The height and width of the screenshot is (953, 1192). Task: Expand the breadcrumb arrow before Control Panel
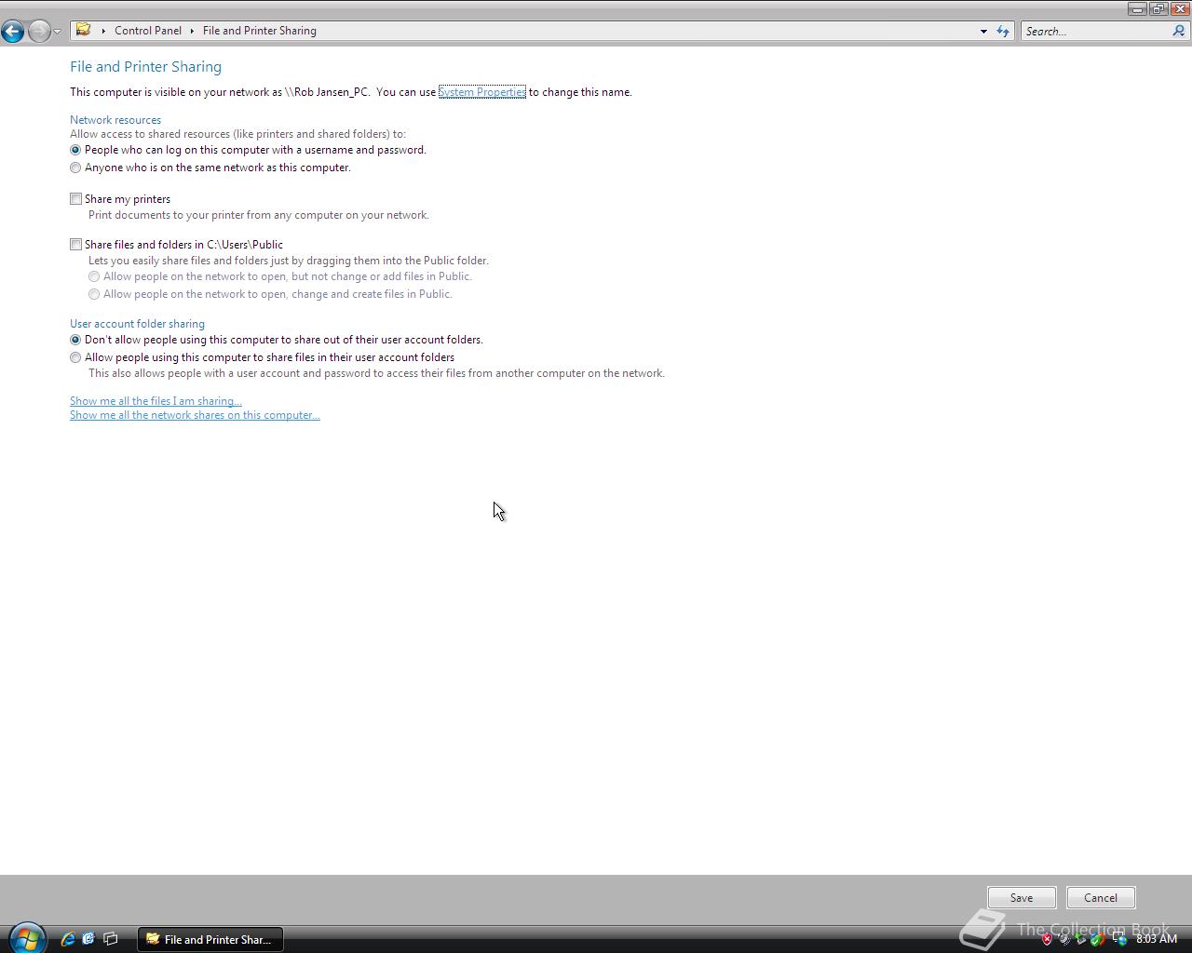103,31
